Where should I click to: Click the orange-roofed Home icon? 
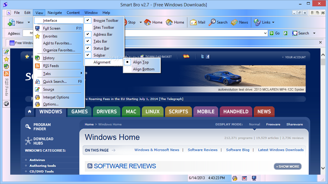169,22
